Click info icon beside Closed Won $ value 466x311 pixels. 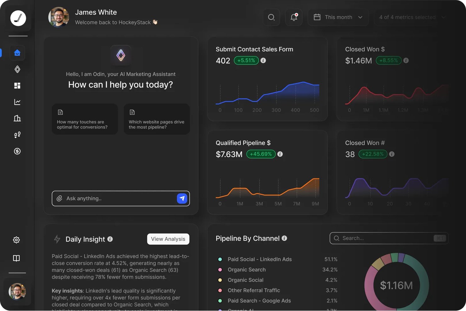tap(406, 60)
